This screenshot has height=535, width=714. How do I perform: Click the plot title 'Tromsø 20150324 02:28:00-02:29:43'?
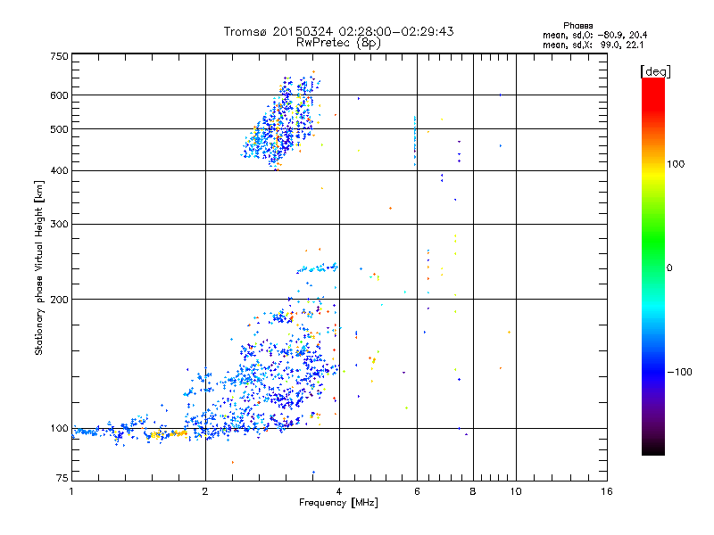(x=338, y=31)
